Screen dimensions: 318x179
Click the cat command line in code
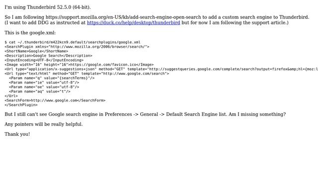[x=73, y=42]
